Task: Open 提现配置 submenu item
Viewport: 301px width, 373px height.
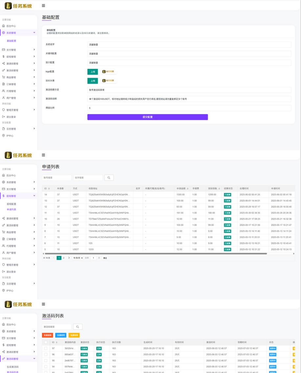Action: [x=11, y=204]
